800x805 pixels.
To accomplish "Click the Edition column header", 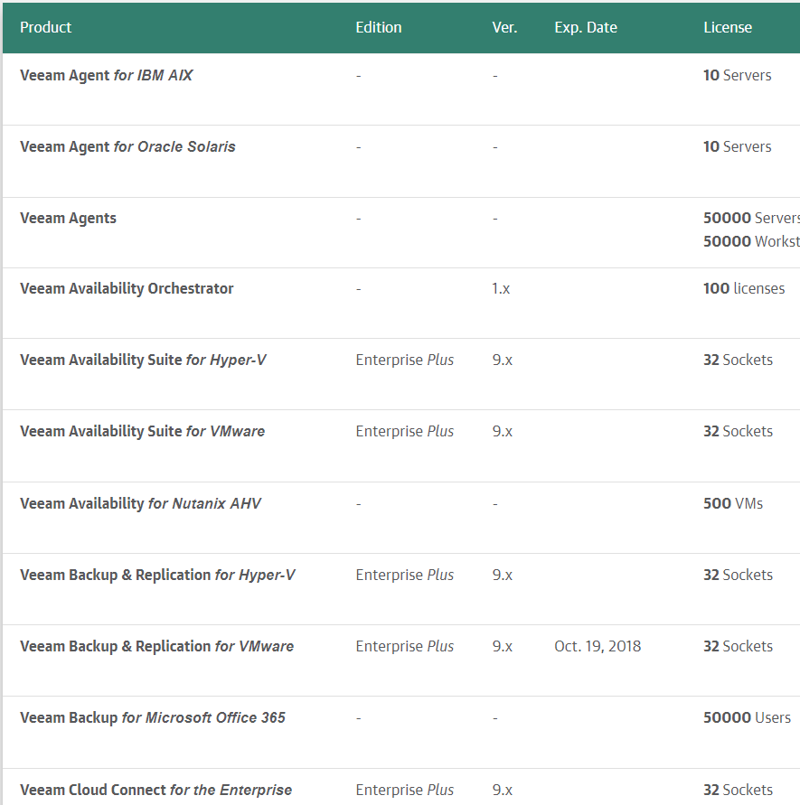I will pos(378,27).
